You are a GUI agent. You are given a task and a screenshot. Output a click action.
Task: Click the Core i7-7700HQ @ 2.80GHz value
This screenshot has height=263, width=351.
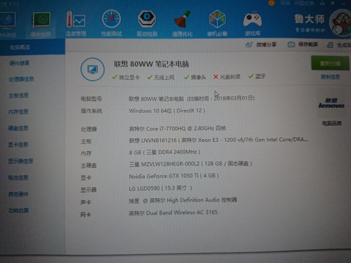(177, 129)
